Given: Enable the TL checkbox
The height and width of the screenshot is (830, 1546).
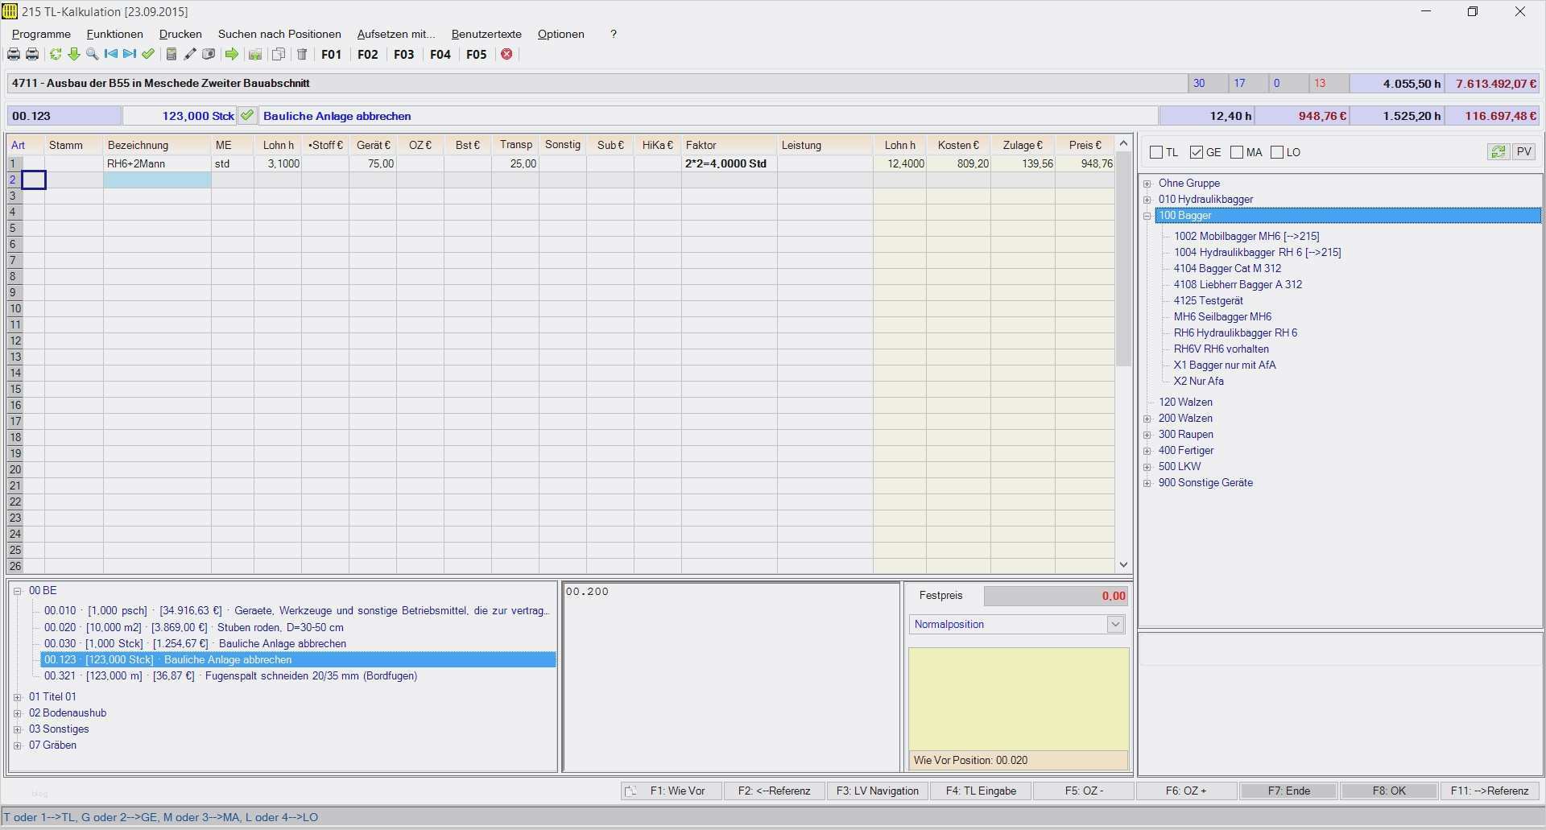Looking at the screenshot, I should pyautogui.click(x=1155, y=152).
